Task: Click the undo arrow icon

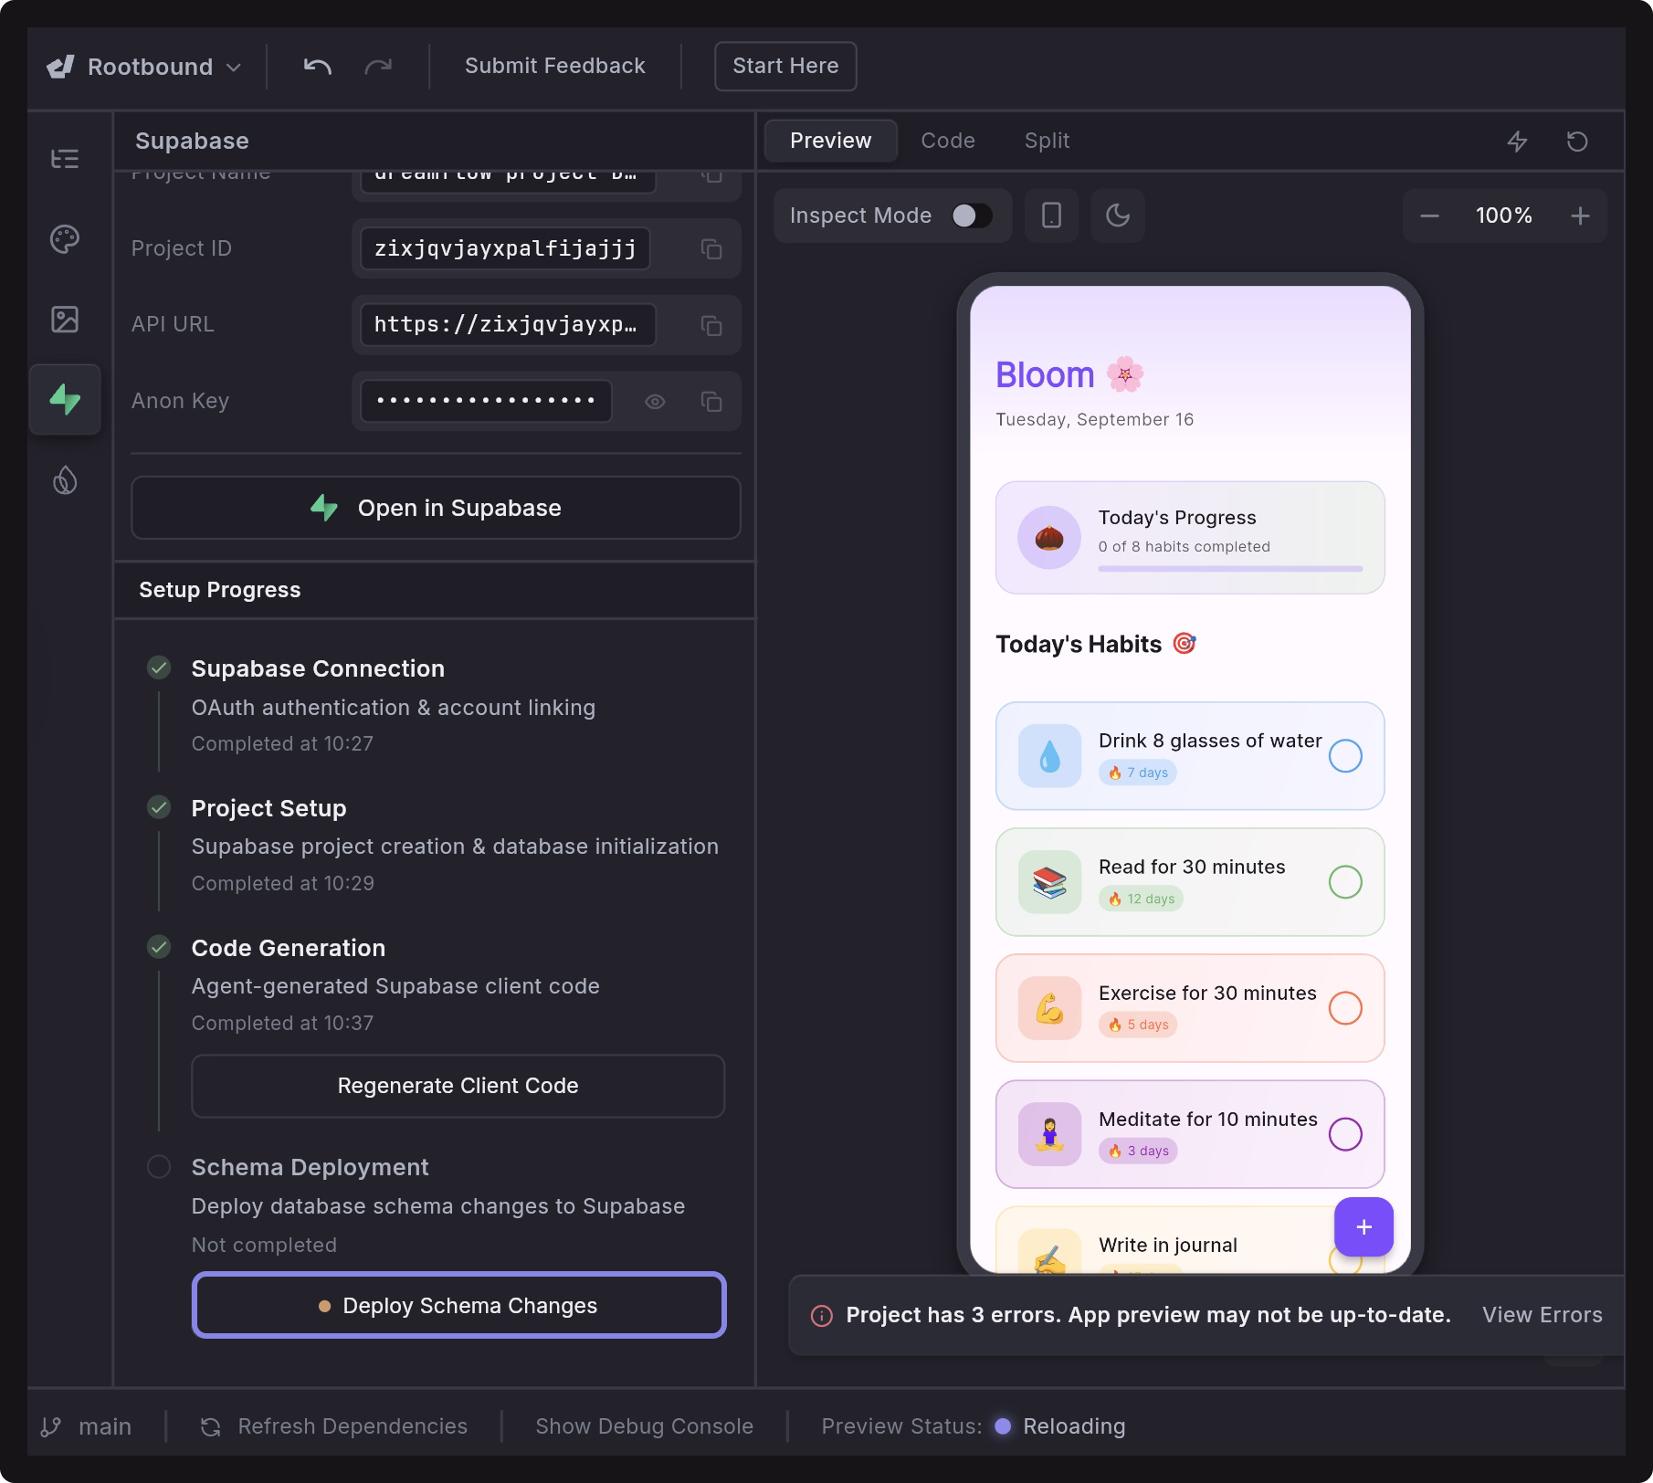Action: (x=317, y=66)
